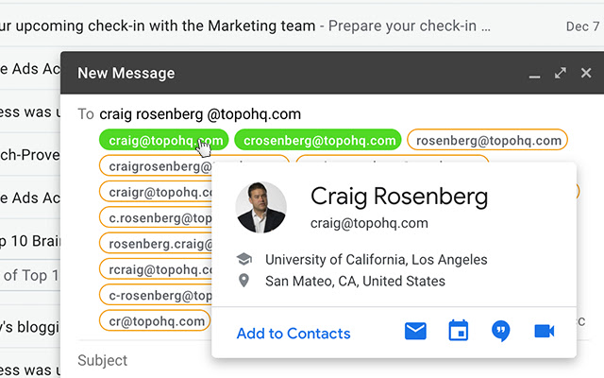Screen dimensions: 604x378
Task: Click Craig Rosenberg's profile photo
Action: pos(260,207)
